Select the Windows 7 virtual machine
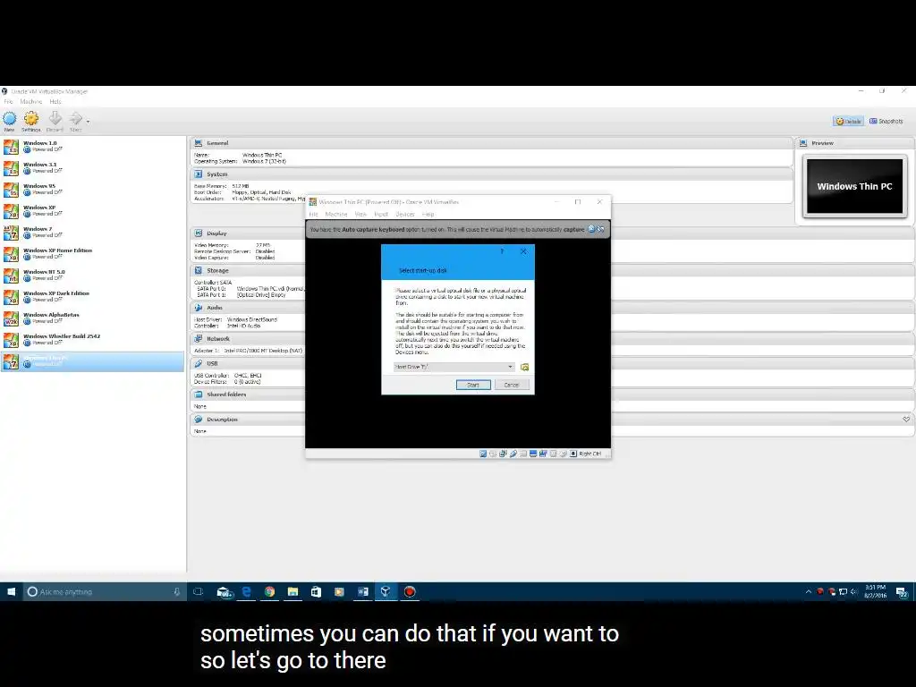 (x=93, y=233)
